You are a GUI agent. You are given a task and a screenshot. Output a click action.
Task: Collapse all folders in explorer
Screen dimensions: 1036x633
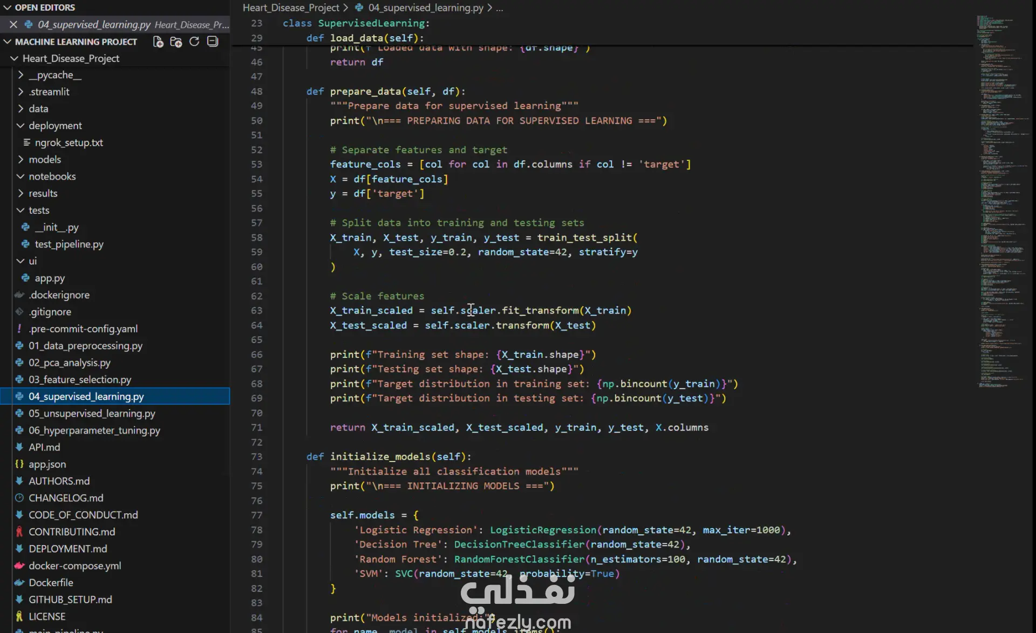213,42
